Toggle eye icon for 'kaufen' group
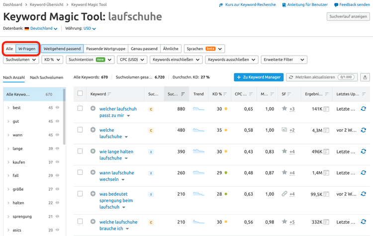This screenshot has width=373, height=236. [x=57, y=162]
